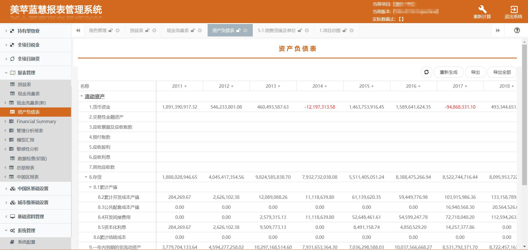Open 数据检查(初版) in the sidebar
Viewport: 528px width, 250px height.
point(32,158)
